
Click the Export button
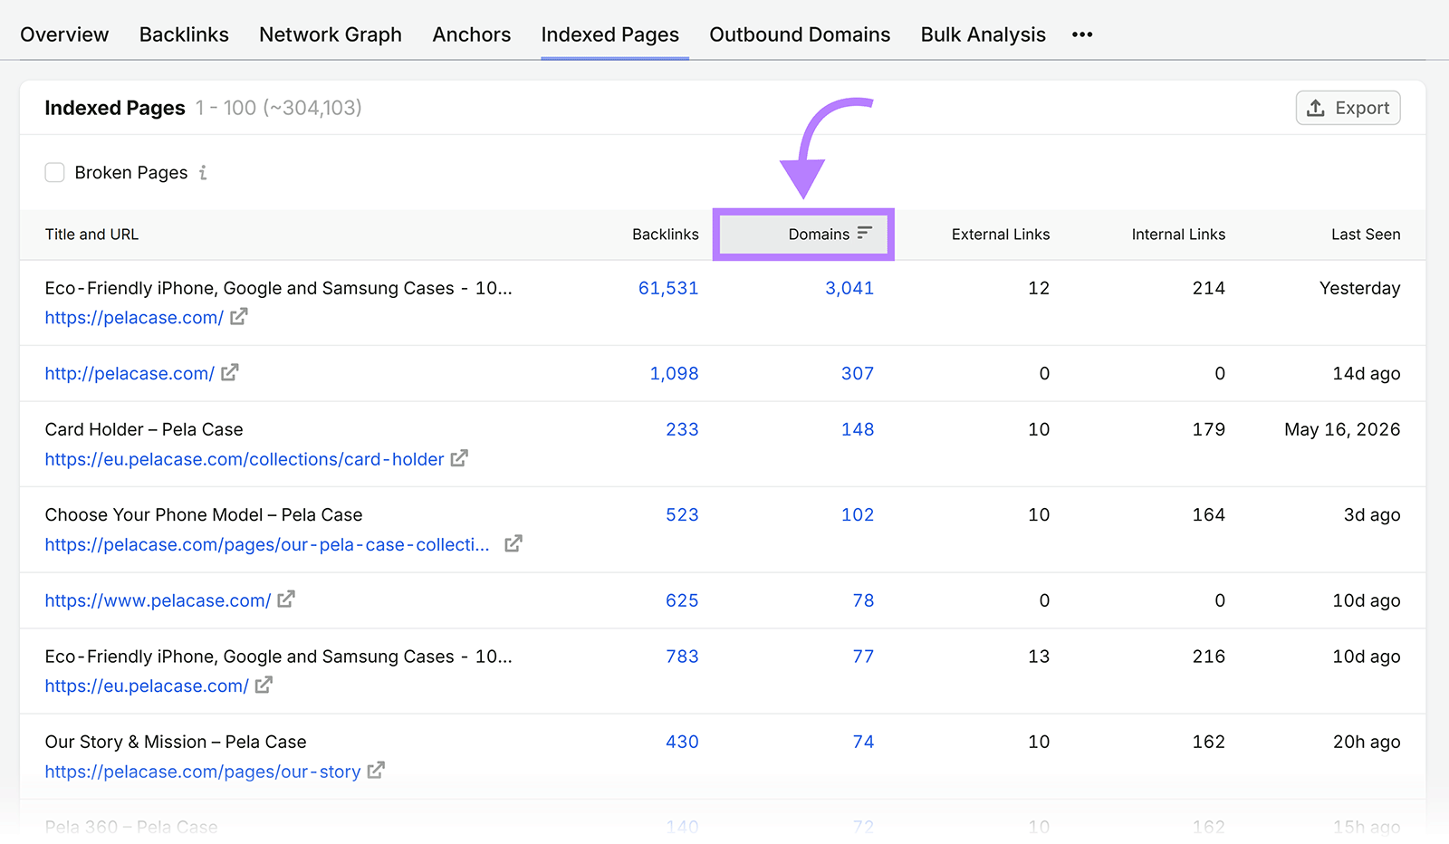pyautogui.click(x=1348, y=108)
